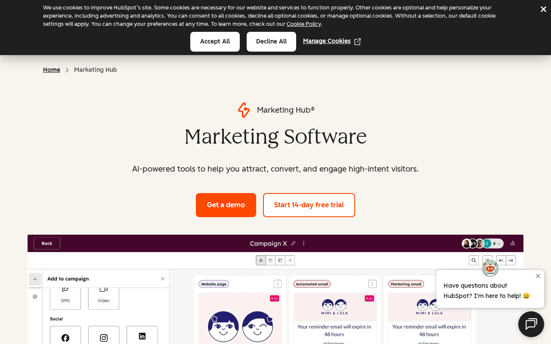Click the Decline All cookies button

pyautogui.click(x=271, y=42)
